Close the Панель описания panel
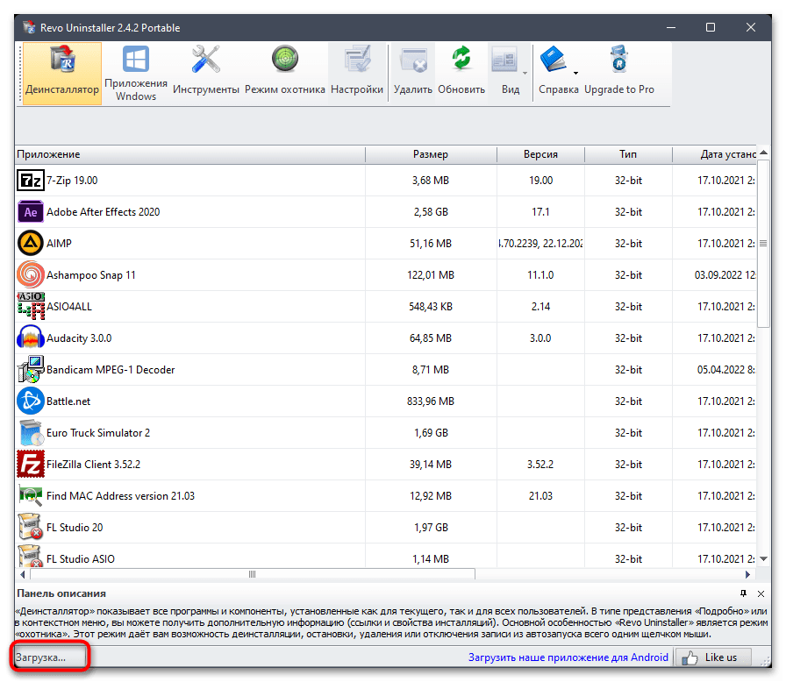Screen dimensions: 786x682 760,593
